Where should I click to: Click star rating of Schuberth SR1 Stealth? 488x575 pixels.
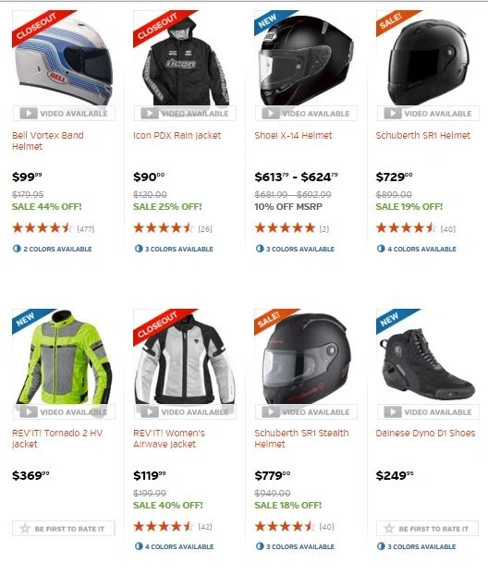(285, 527)
